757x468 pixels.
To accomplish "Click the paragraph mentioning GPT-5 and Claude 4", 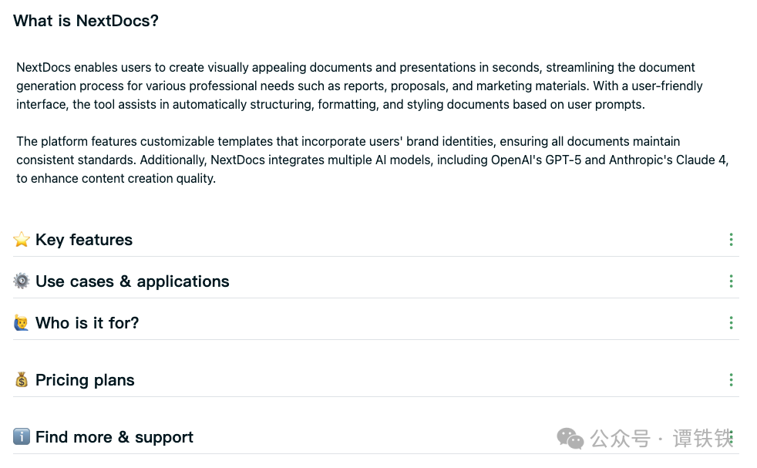I will click(372, 160).
